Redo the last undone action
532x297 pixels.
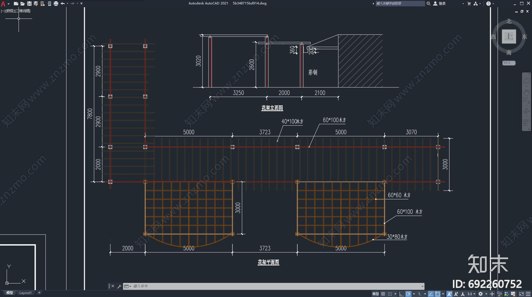(72, 4)
